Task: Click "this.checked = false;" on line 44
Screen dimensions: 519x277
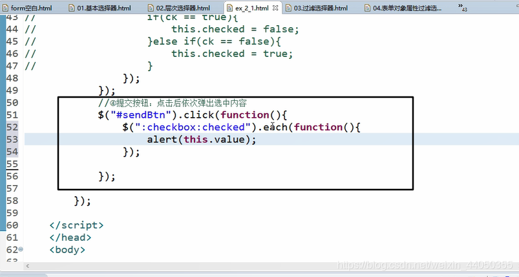Action: pos(235,29)
